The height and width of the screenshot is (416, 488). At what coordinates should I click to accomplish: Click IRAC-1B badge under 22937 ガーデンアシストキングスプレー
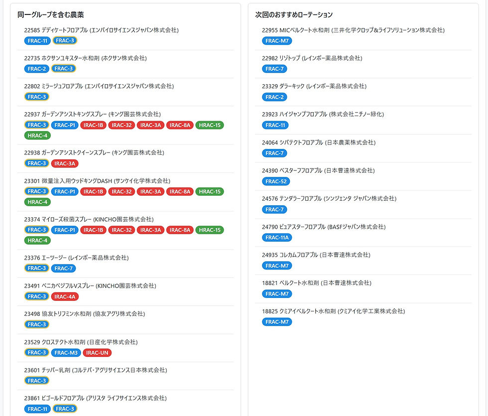coord(94,125)
